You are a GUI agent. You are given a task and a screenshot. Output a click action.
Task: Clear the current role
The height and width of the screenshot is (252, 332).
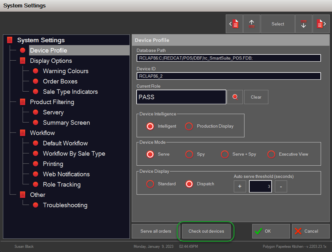(x=256, y=97)
